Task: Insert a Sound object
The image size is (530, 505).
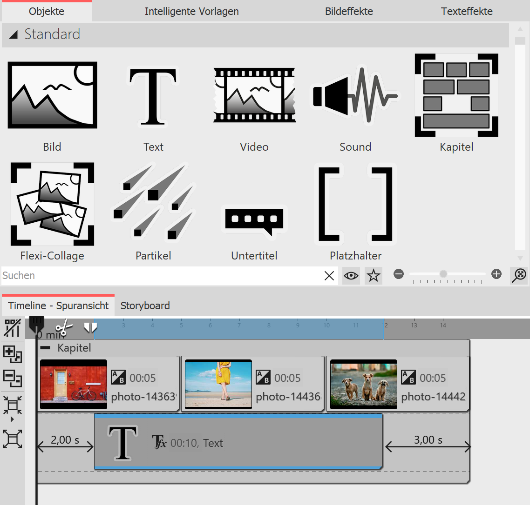Action: [x=355, y=95]
